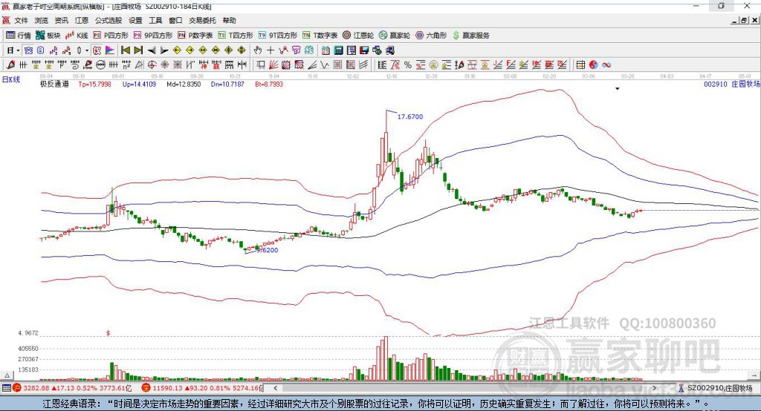This screenshot has width=761, height=411.
Task: Open the 资讯 menu
Action: point(61,20)
